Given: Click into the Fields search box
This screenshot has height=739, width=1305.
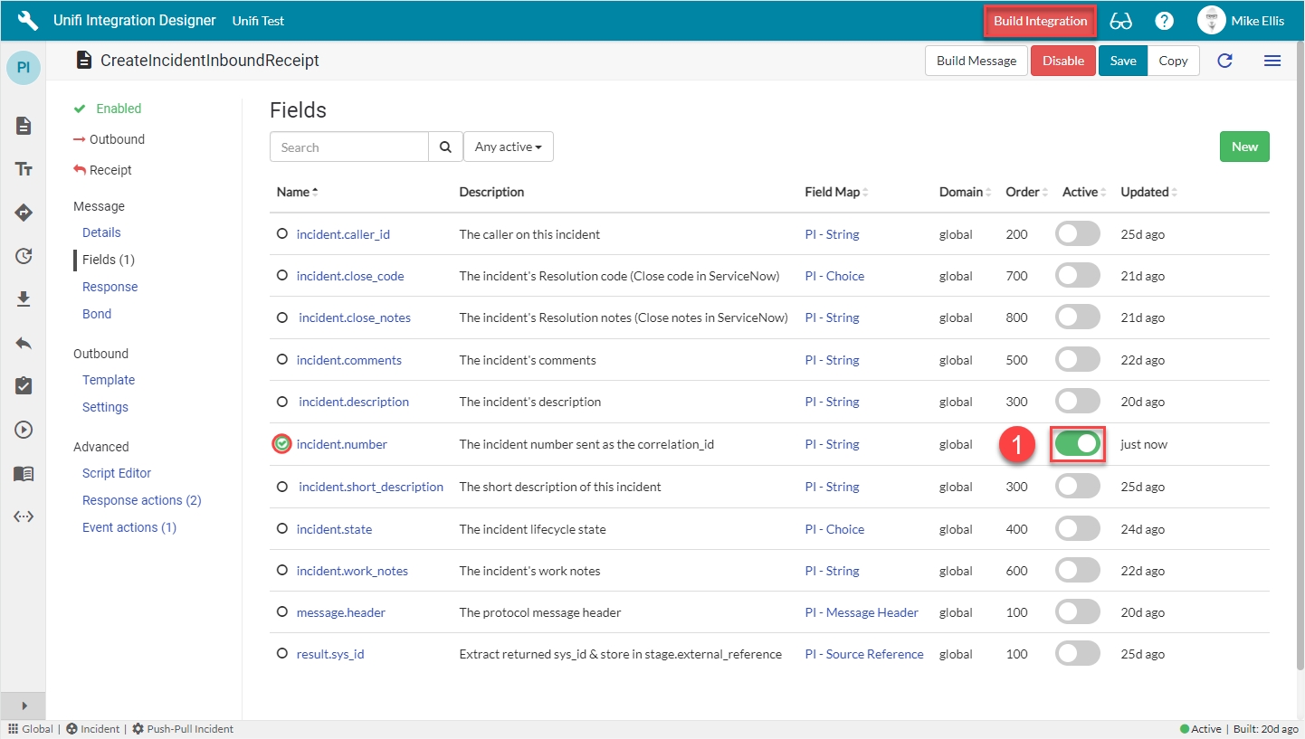Looking at the screenshot, I should [348, 147].
